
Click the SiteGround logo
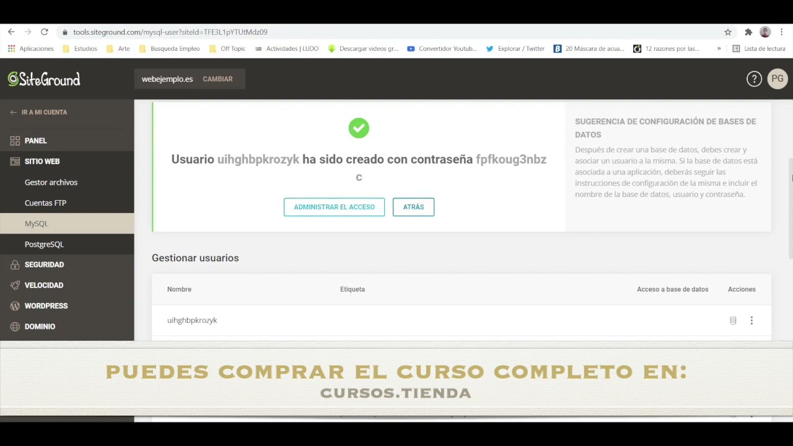point(44,79)
